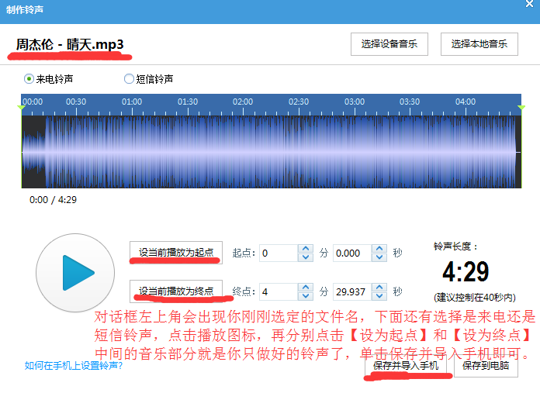Click the 4:29 ringtone length value

click(466, 271)
